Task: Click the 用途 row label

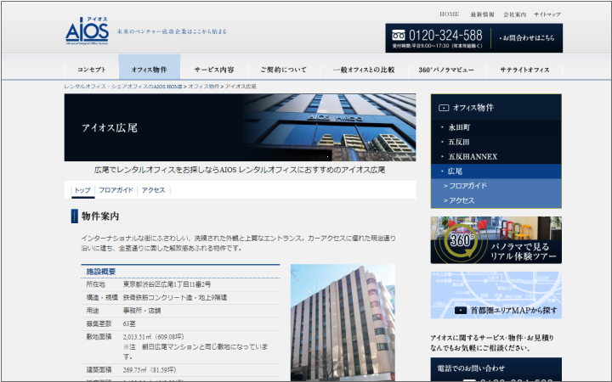Action: point(93,311)
